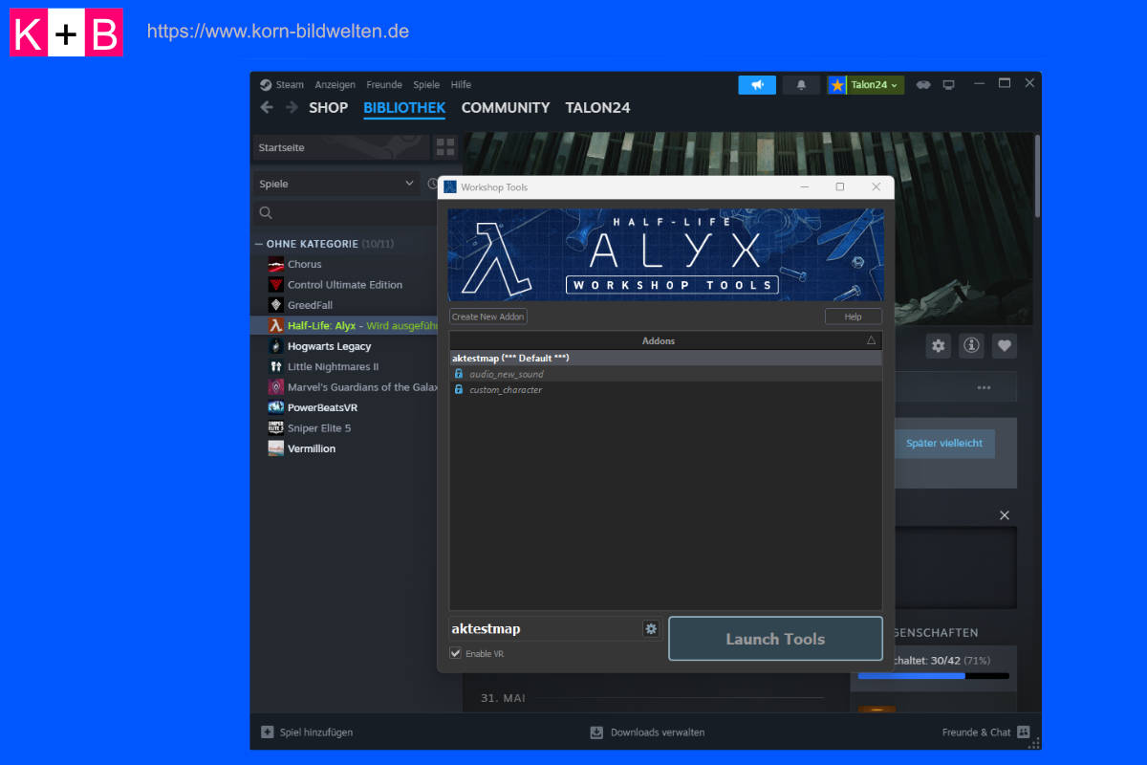Open the Hilfe menu
Image resolution: width=1147 pixels, height=765 pixels.
[x=461, y=84]
